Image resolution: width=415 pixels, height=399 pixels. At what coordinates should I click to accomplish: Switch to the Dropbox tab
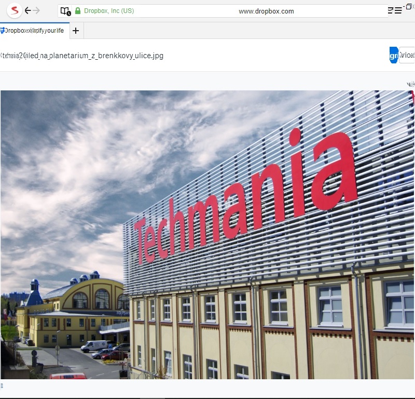(x=34, y=31)
